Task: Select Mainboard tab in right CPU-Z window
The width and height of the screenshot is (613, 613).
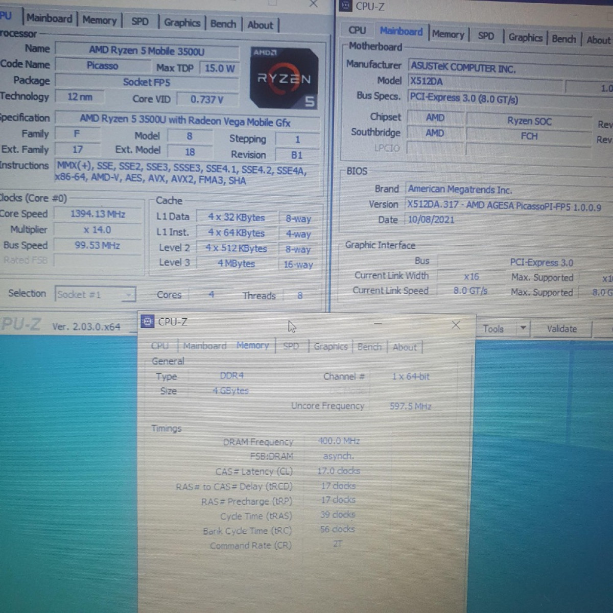Action: click(401, 32)
